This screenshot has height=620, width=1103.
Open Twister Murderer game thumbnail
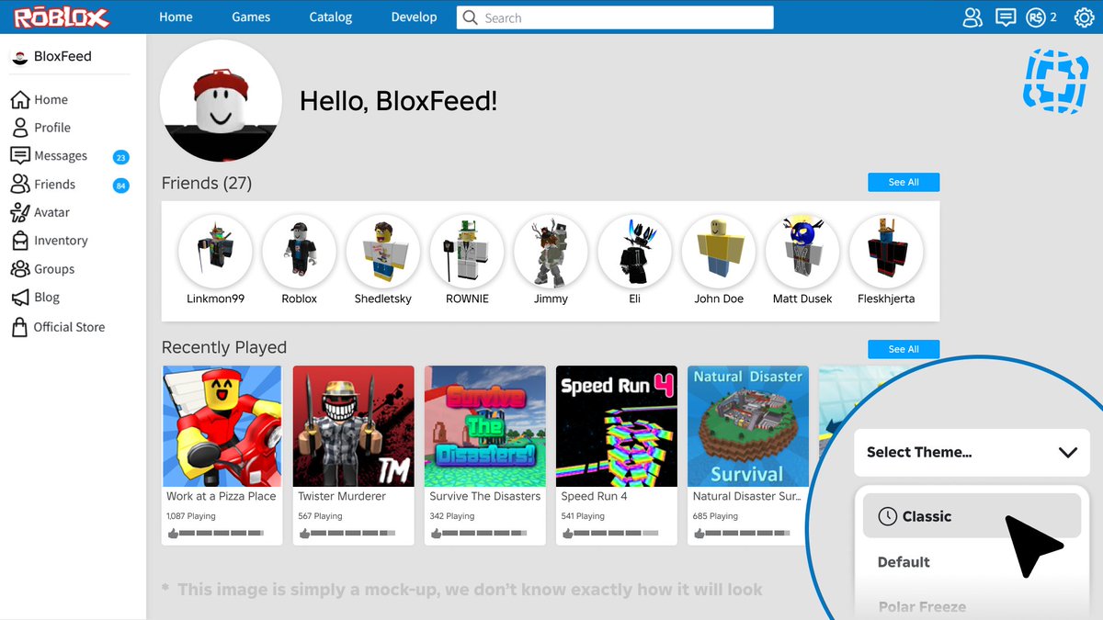354,426
